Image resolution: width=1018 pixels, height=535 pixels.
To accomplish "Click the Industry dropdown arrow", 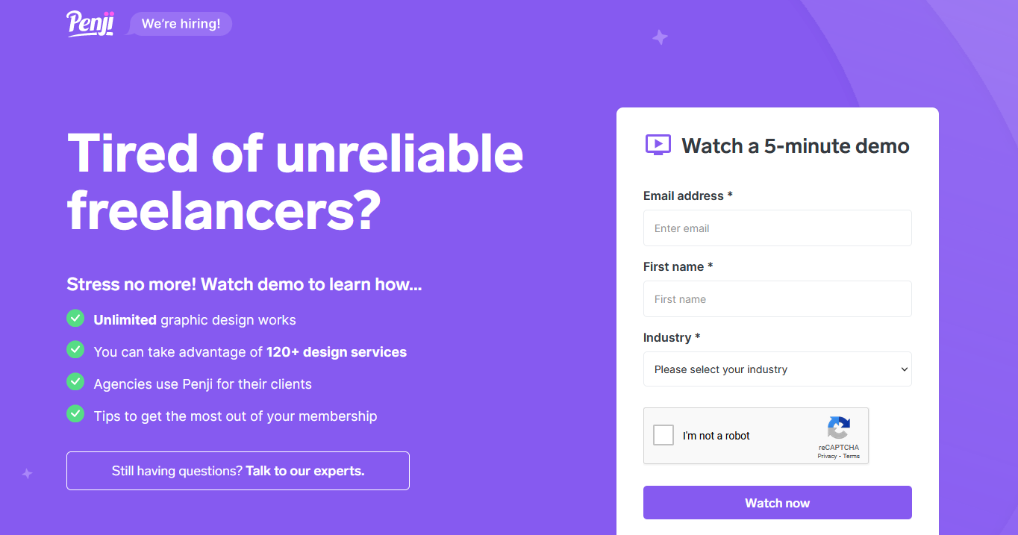I will point(904,369).
